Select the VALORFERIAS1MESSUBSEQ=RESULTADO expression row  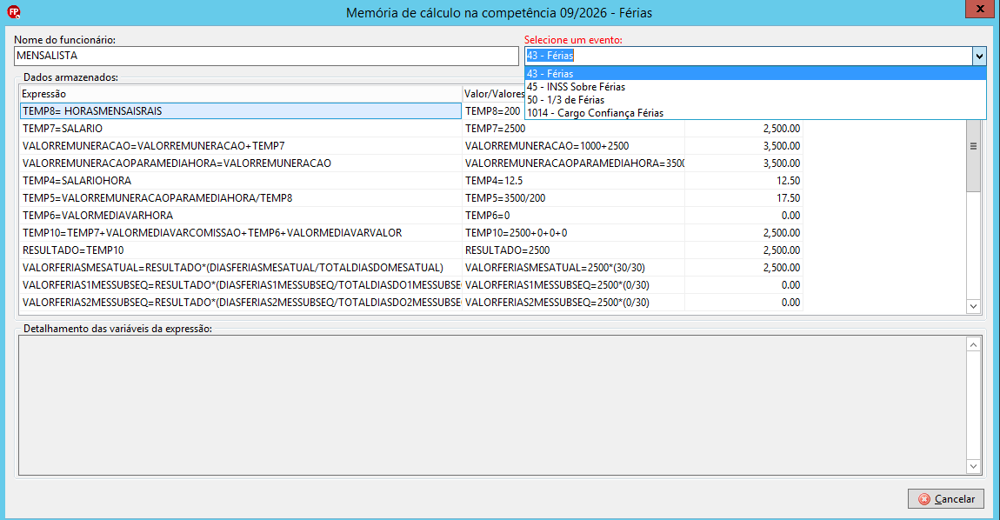240,285
